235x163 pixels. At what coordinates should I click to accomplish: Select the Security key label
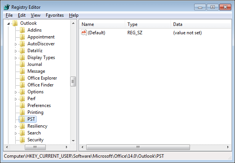pos(35,140)
